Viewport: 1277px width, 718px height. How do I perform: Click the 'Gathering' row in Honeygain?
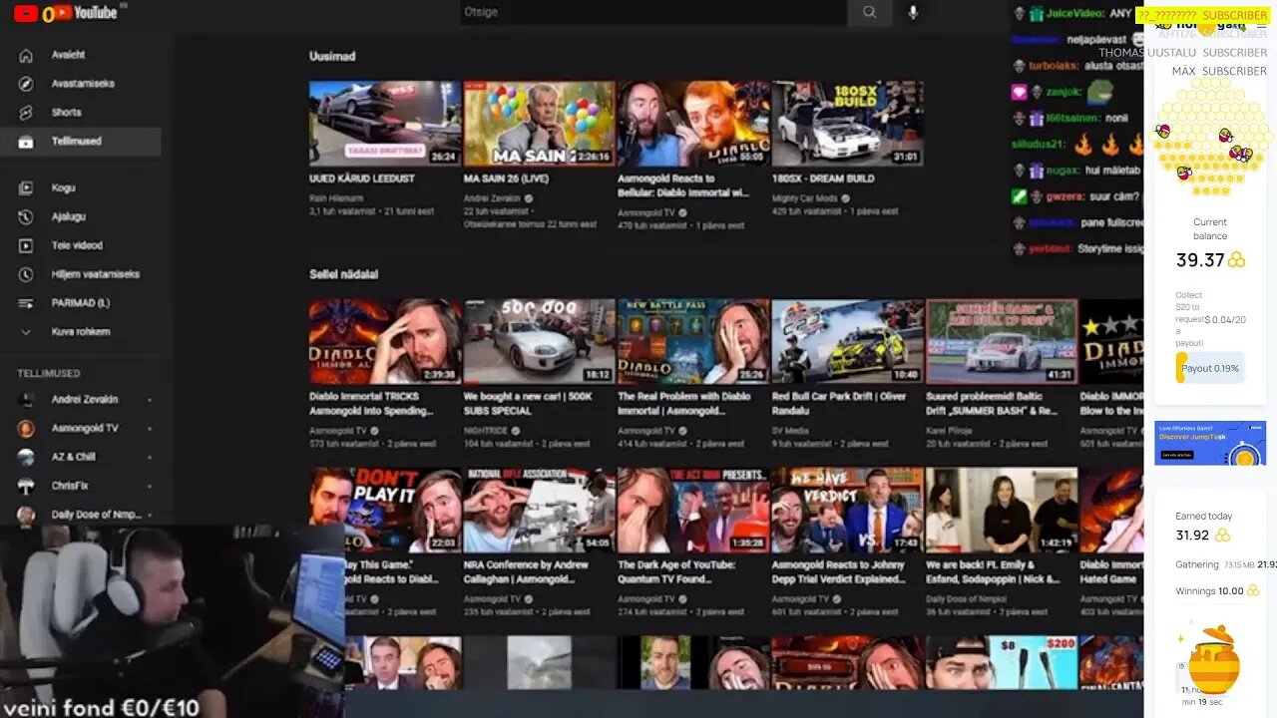click(x=1225, y=564)
